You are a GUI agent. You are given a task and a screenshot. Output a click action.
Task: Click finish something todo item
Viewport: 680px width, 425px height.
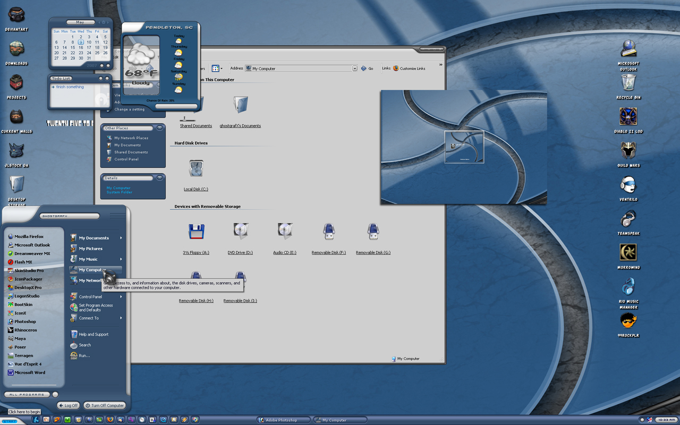click(70, 87)
